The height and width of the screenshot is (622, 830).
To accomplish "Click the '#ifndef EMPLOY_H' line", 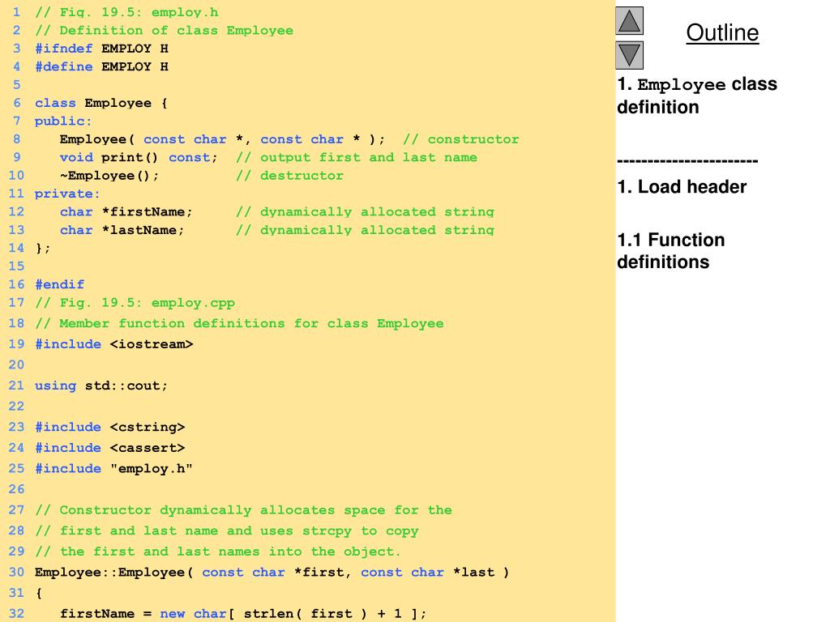I will (101, 49).
